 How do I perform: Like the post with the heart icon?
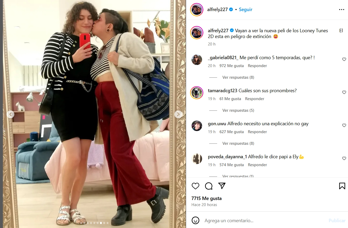point(196,186)
